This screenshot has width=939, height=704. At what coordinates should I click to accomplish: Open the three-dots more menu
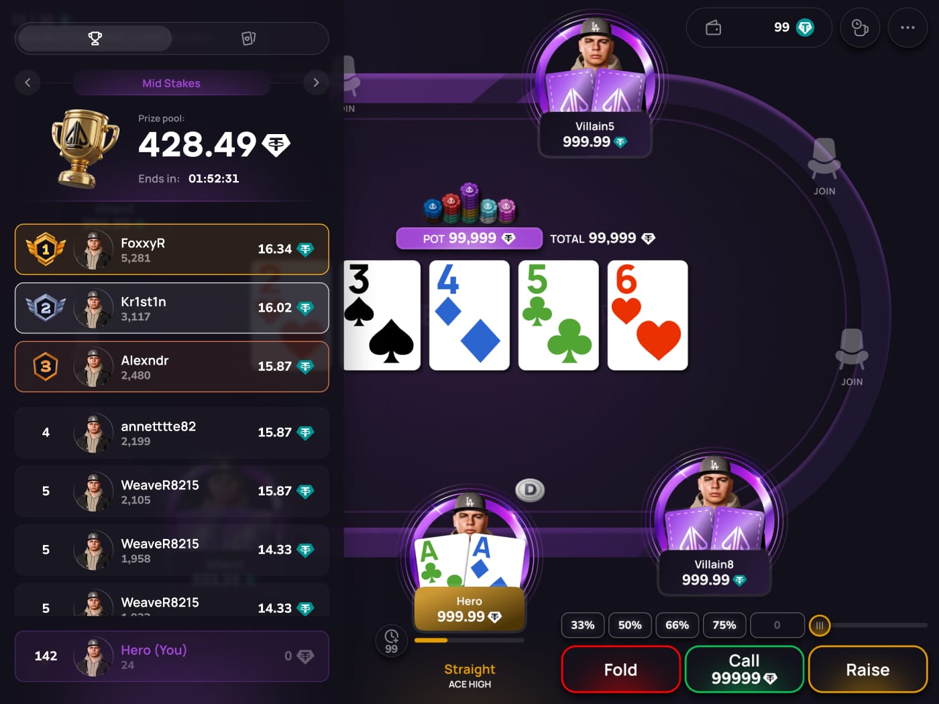click(907, 27)
